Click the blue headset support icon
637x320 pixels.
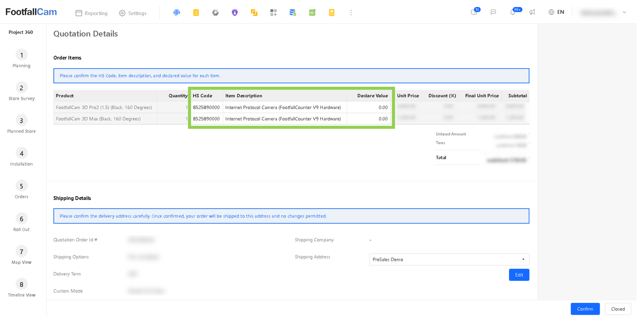point(177,13)
